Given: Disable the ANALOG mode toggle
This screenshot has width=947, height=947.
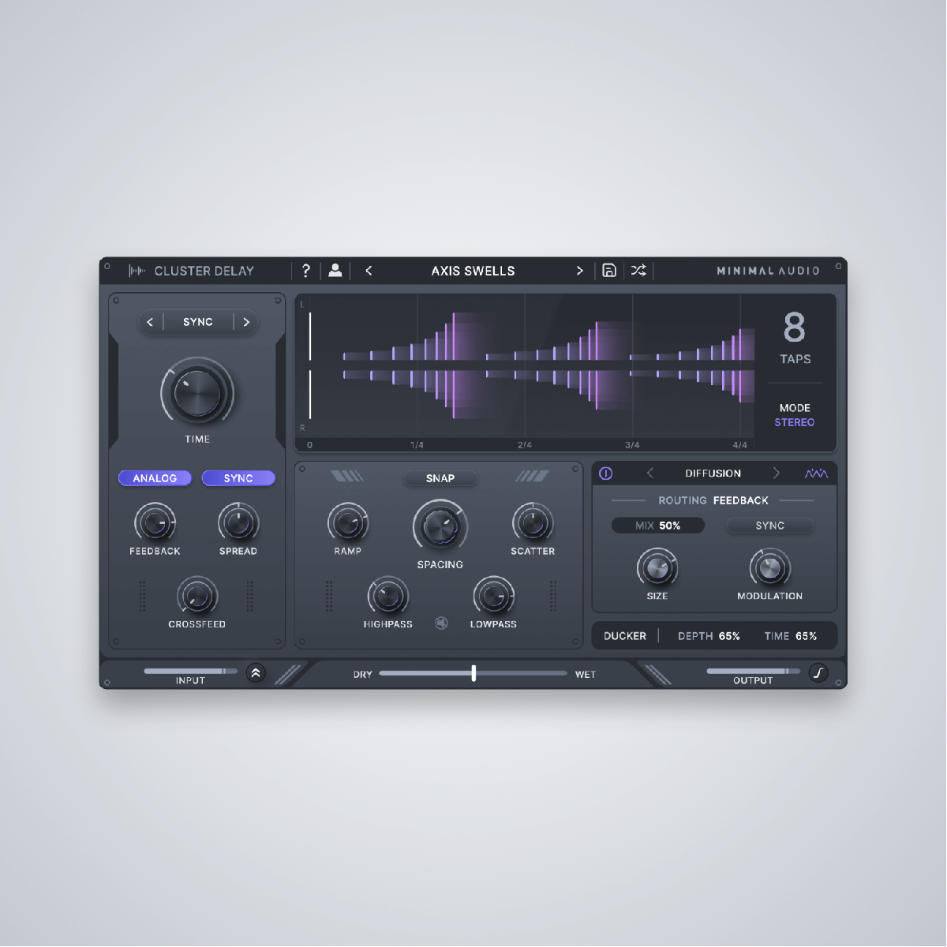Looking at the screenshot, I should [155, 478].
